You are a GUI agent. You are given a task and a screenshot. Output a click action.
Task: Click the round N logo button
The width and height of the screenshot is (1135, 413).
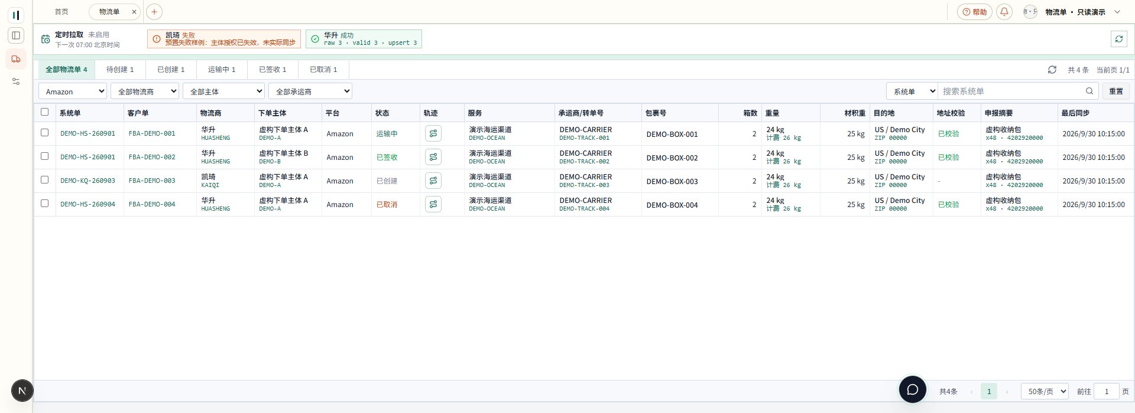tap(22, 391)
